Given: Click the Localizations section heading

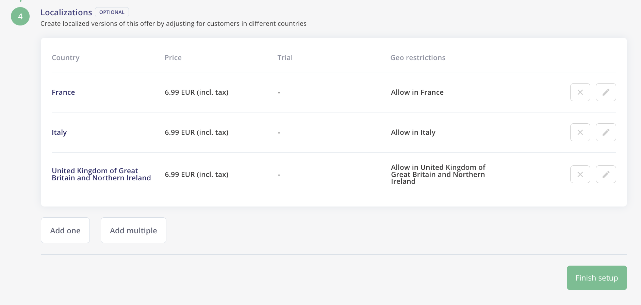Looking at the screenshot, I should coord(66,12).
